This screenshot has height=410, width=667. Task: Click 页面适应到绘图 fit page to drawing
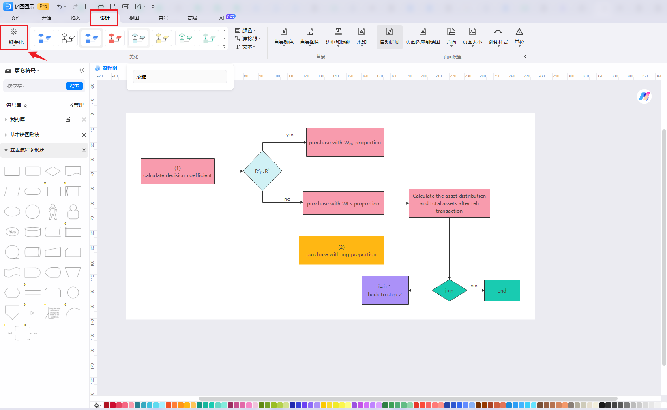click(x=423, y=36)
